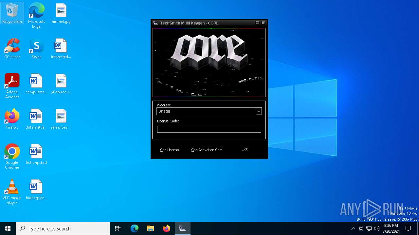Open Microsoft Edge desktop shortcut
419x235 pixels.
[x=36, y=15]
